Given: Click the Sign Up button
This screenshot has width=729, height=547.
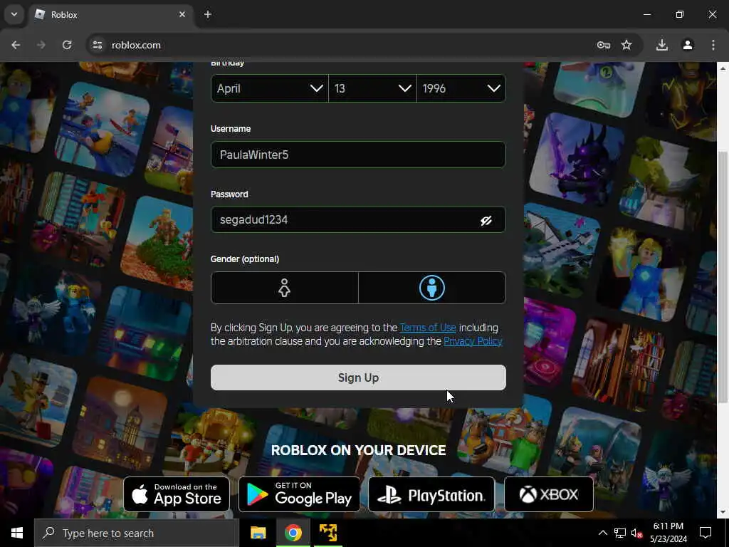Looking at the screenshot, I should pos(358,377).
